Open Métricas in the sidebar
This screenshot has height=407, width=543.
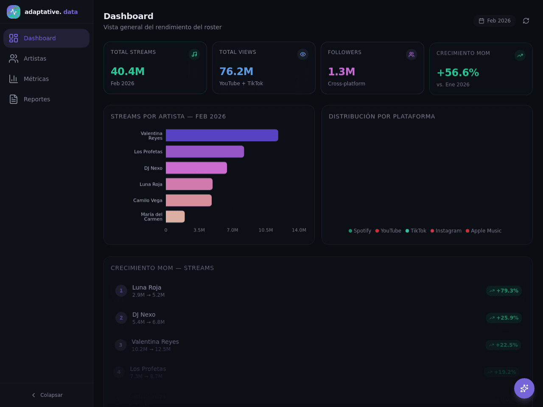coord(46,79)
